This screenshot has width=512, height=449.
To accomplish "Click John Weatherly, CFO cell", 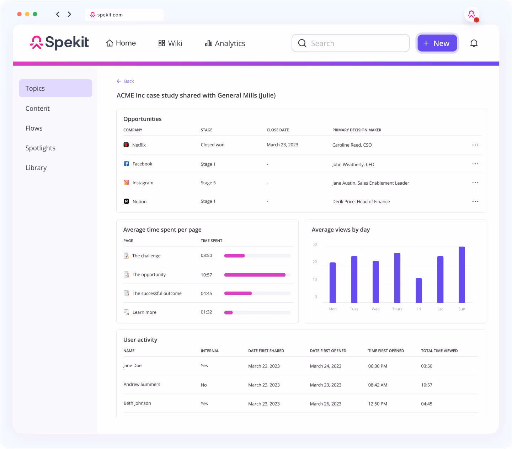I will 353,164.
